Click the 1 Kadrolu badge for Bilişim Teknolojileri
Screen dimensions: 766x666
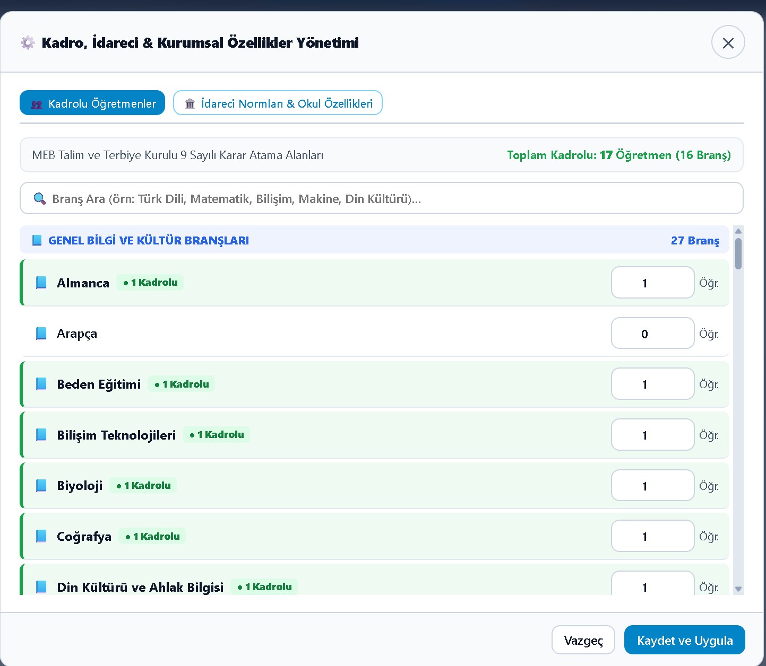click(217, 434)
